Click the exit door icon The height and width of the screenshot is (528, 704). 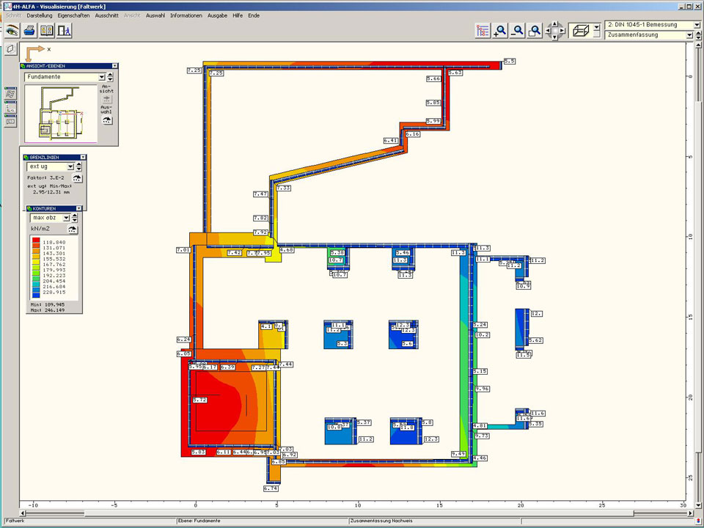click(x=65, y=31)
